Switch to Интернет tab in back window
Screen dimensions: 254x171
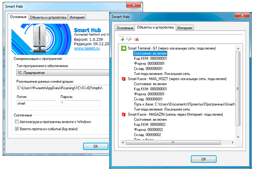77,17
